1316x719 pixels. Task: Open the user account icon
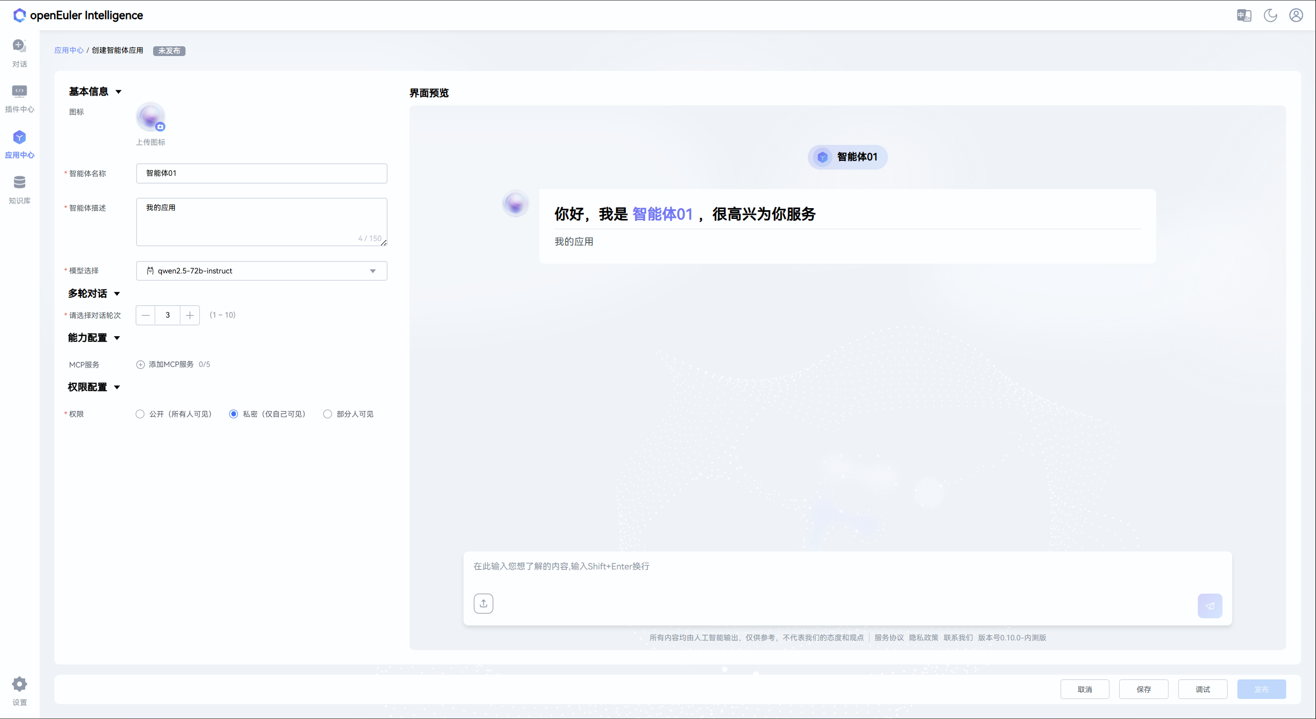[x=1296, y=15]
